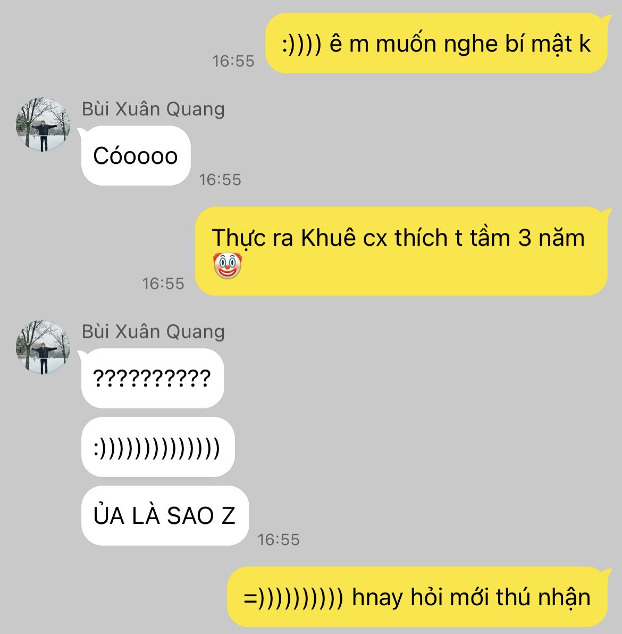Open Bùi Xuân Quang's avatar beside ?????????? message

[43, 347]
